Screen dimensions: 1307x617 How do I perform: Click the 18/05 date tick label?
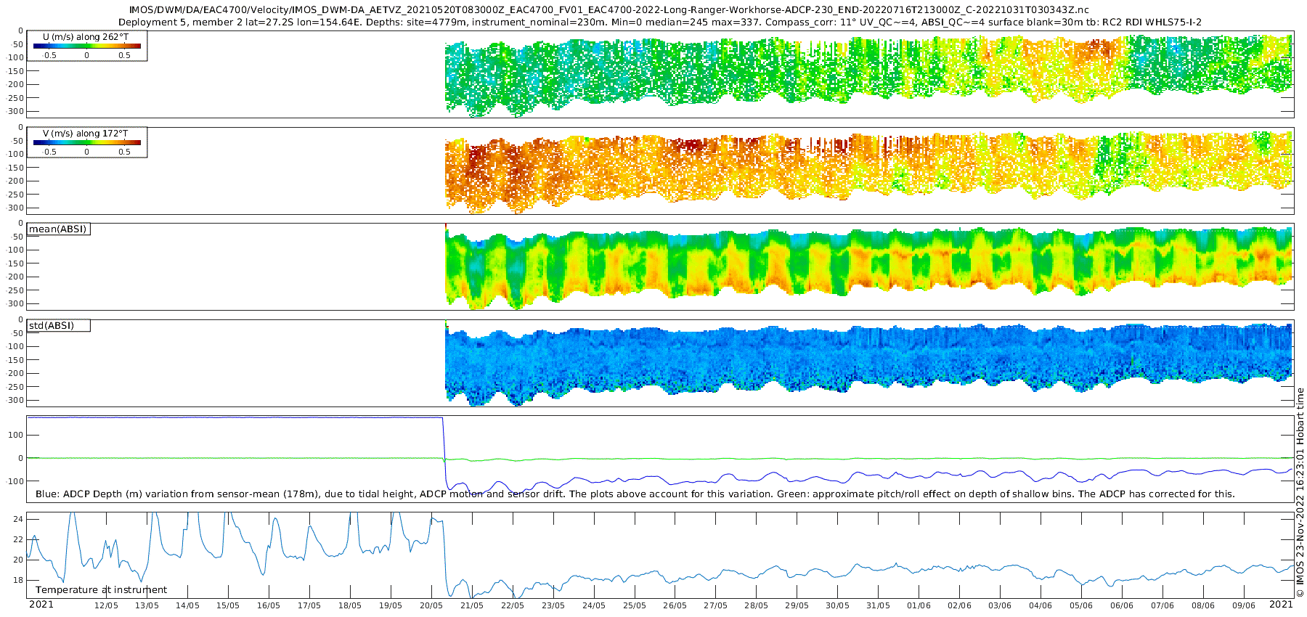coord(350,605)
